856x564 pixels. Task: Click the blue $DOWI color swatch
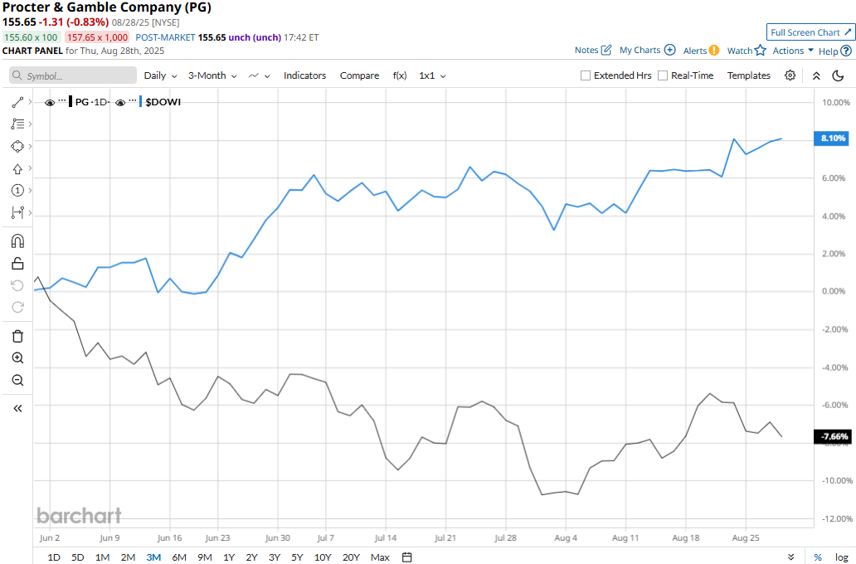[x=140, y=101]
